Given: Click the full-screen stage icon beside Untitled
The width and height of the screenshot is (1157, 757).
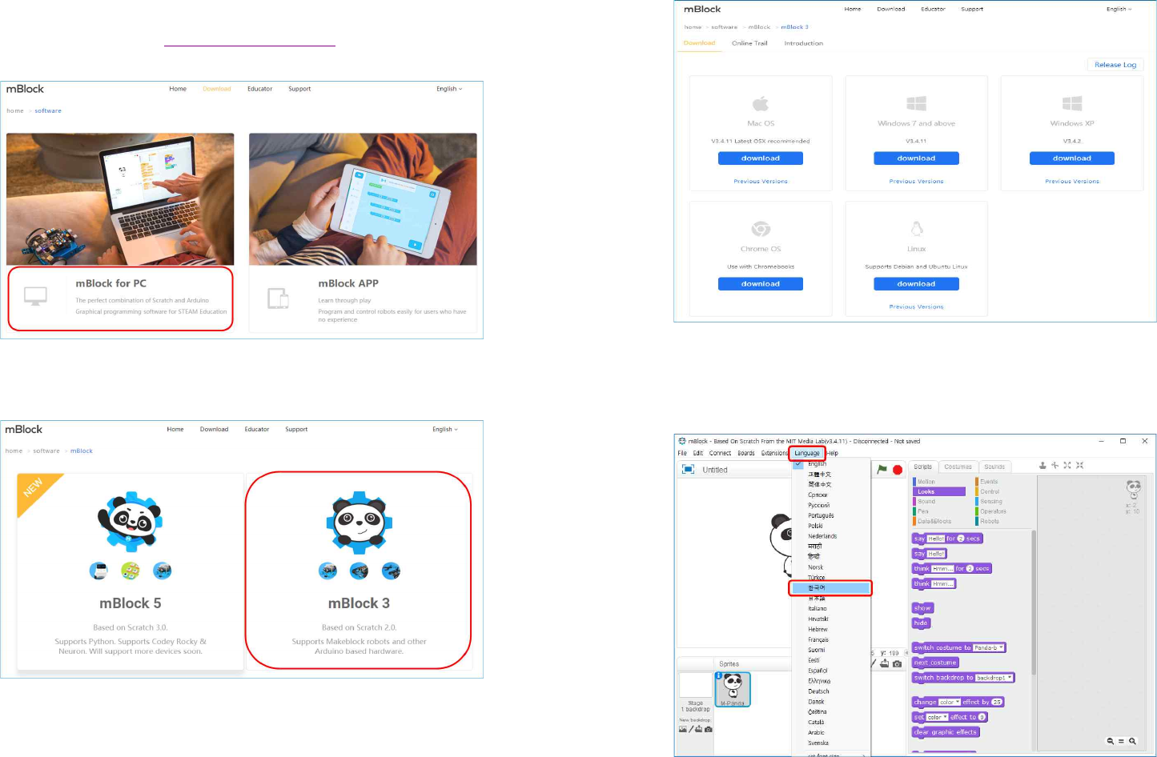Looking at the screenshot, I should (x=688, y=470).
